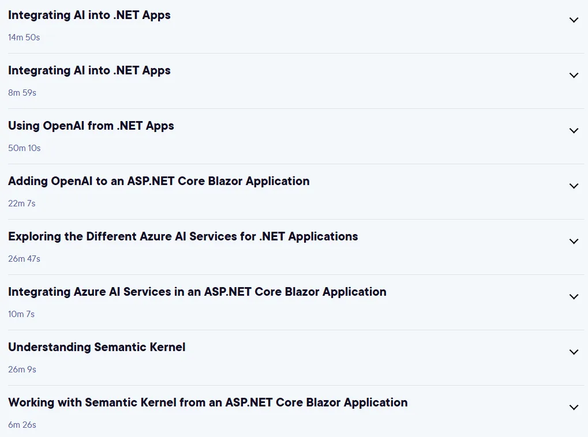588x437 pixels.
Task: Expand chevron for the 14m 50s module
Action: point(574,20)
